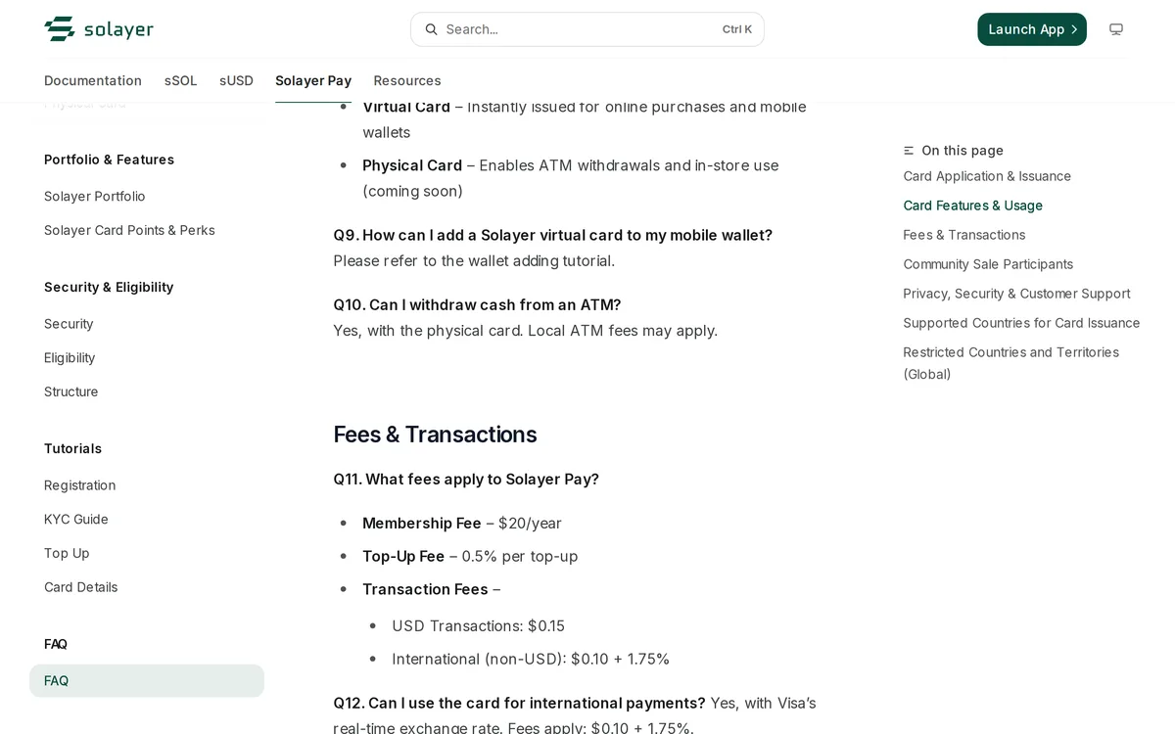Select the highlighted FAQ sidebar item
Screen dimensions: 1175x734
(x=147, y=680)
